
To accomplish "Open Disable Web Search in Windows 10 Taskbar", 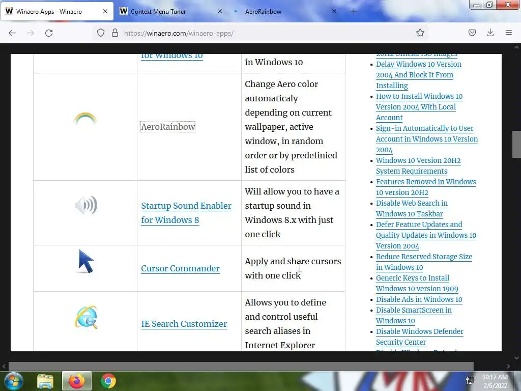I will tap(412, 208).
